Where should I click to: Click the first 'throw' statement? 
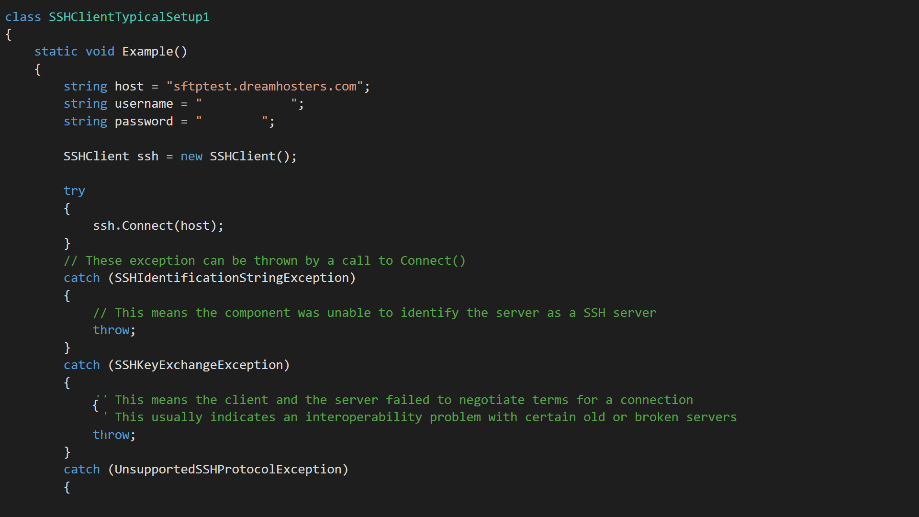(x=111, y=330)
